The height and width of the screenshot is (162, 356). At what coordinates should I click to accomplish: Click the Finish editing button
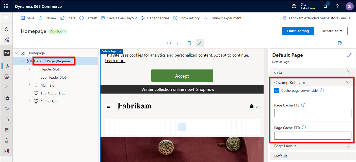[x=298, y=31]
